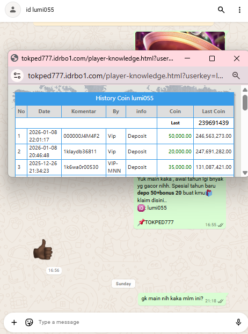The width and height of the screenshot is (248, 334).
Task: Click the popup scrollbar up arrow
Action: (245, 90)
